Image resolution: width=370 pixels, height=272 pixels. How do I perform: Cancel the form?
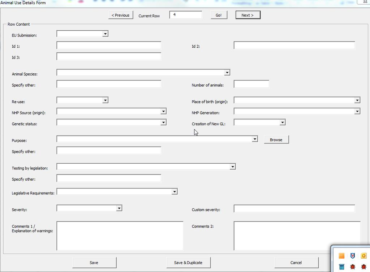tap(296, 263)
